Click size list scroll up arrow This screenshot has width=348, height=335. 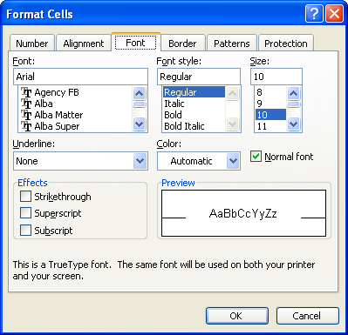(x=294, y=93)
